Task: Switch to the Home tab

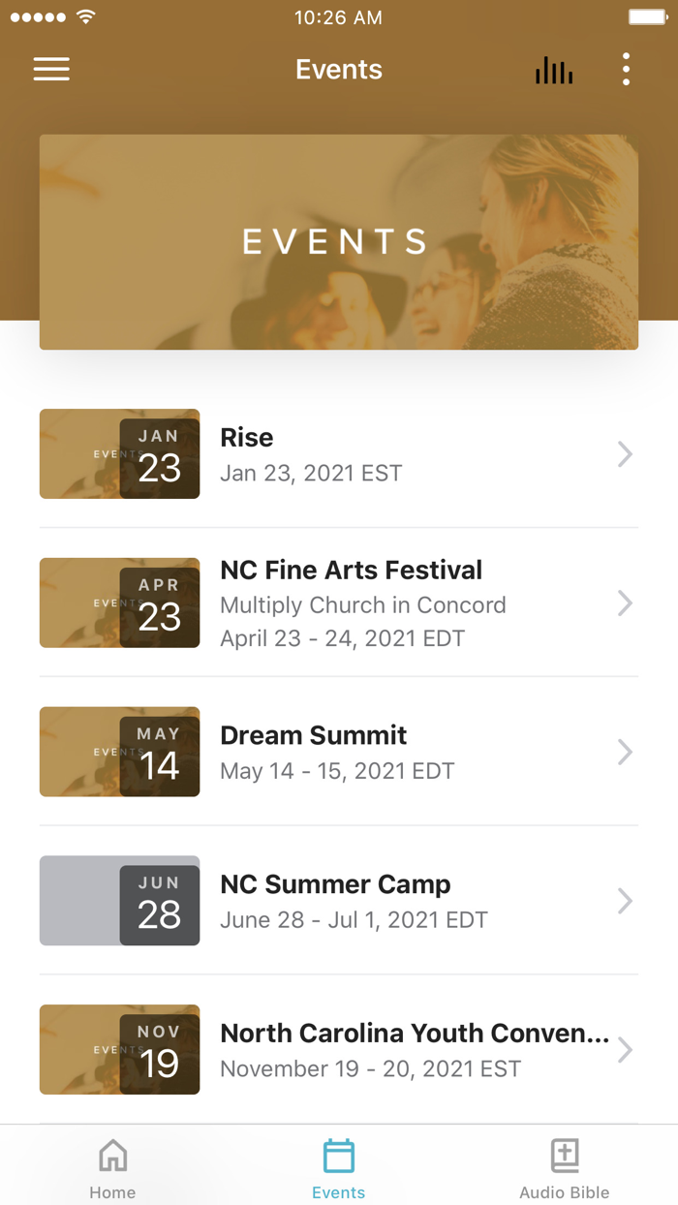Action: [x=112, y=1164]
